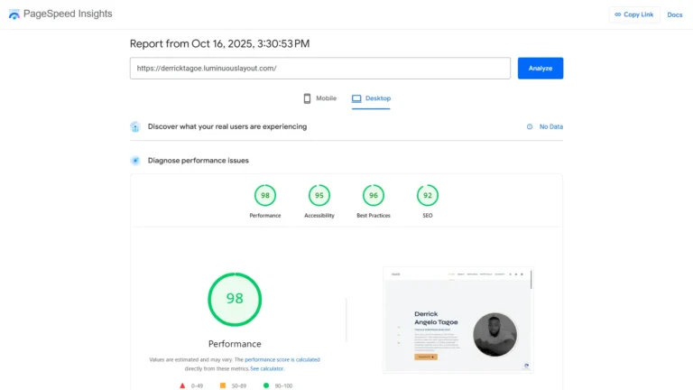Select the Best Practices score gauge 96

pos(373,195)
